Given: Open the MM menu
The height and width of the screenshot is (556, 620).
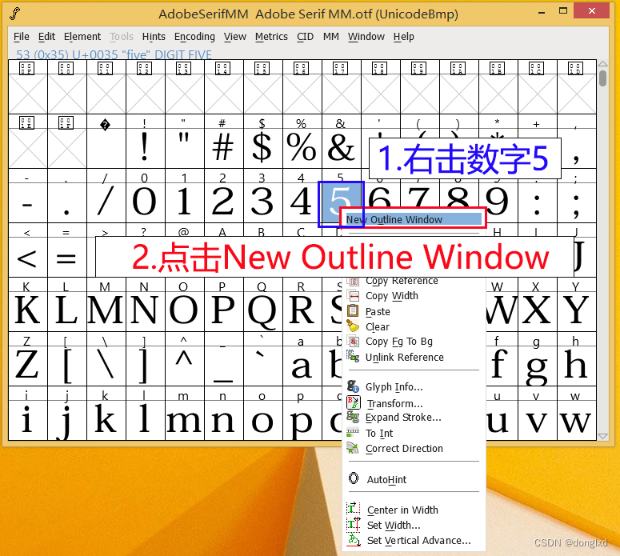Looking at the screenshot, I should 331,36.
